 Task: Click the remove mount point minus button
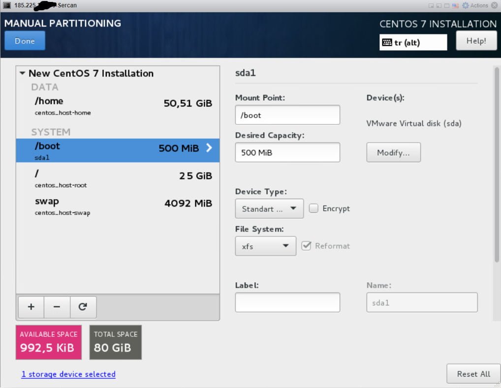click(x=57, y=307)
